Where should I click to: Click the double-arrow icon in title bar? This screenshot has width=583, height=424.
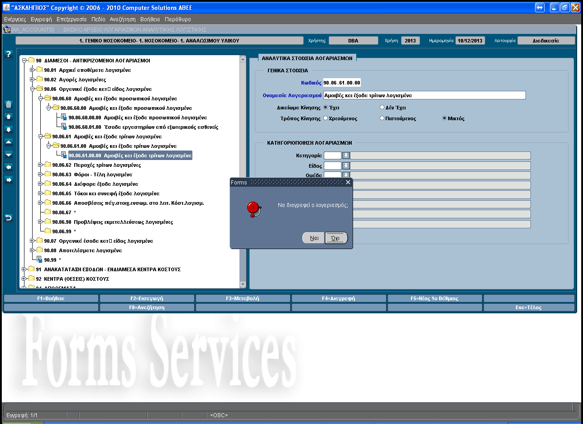(540, 8)
